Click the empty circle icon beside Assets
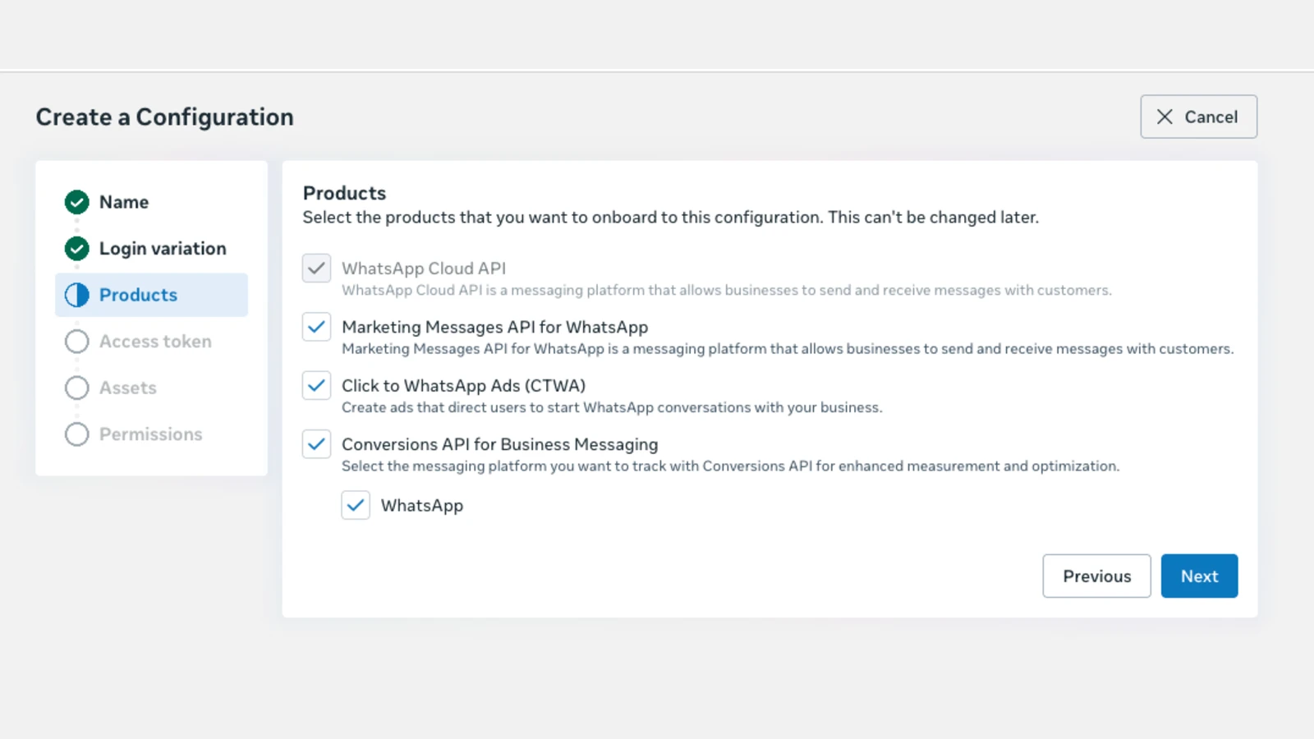This screenshot has width=1314, height=739. tap(77, 388)
